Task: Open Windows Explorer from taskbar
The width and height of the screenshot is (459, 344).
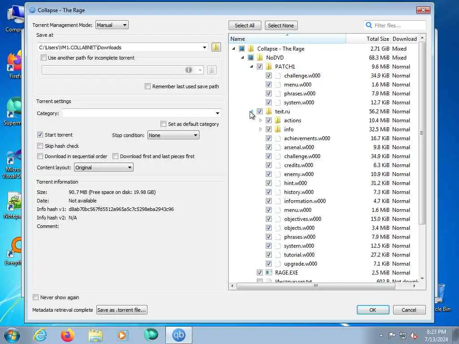Action: [95, 335]
